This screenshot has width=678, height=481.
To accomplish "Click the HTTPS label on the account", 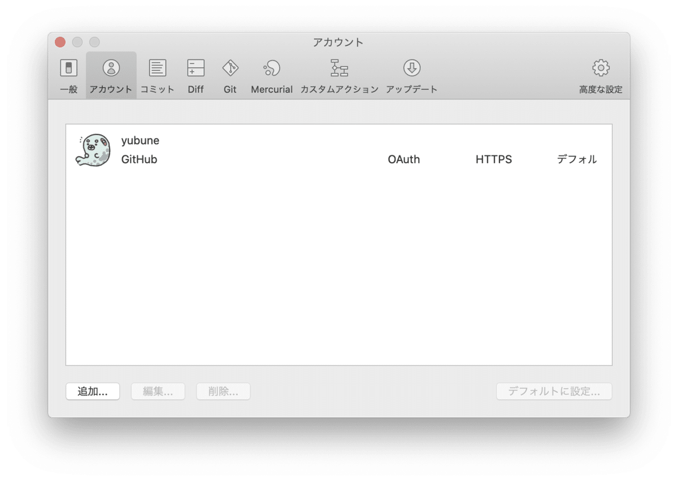I will pyautogui.click(x=493, y=159).
